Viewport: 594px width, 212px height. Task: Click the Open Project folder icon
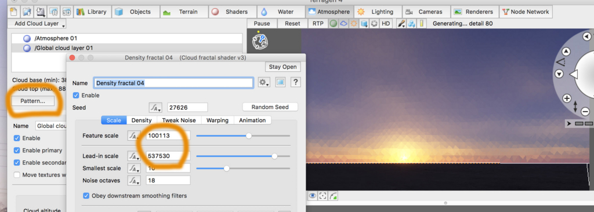(x=27, y=12)
